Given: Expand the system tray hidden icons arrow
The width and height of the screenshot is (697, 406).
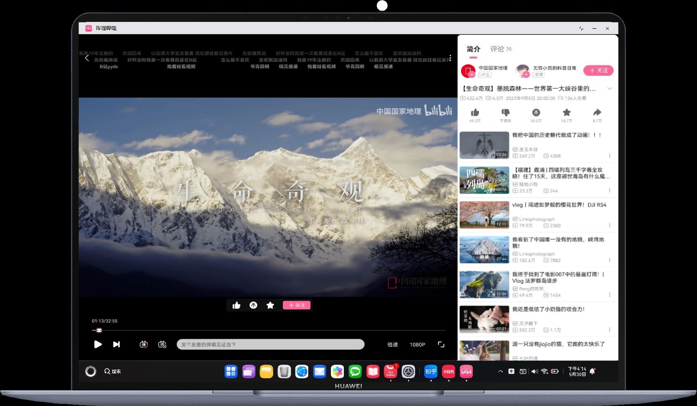Looking at the screenshot, I should tap(500, 371).
